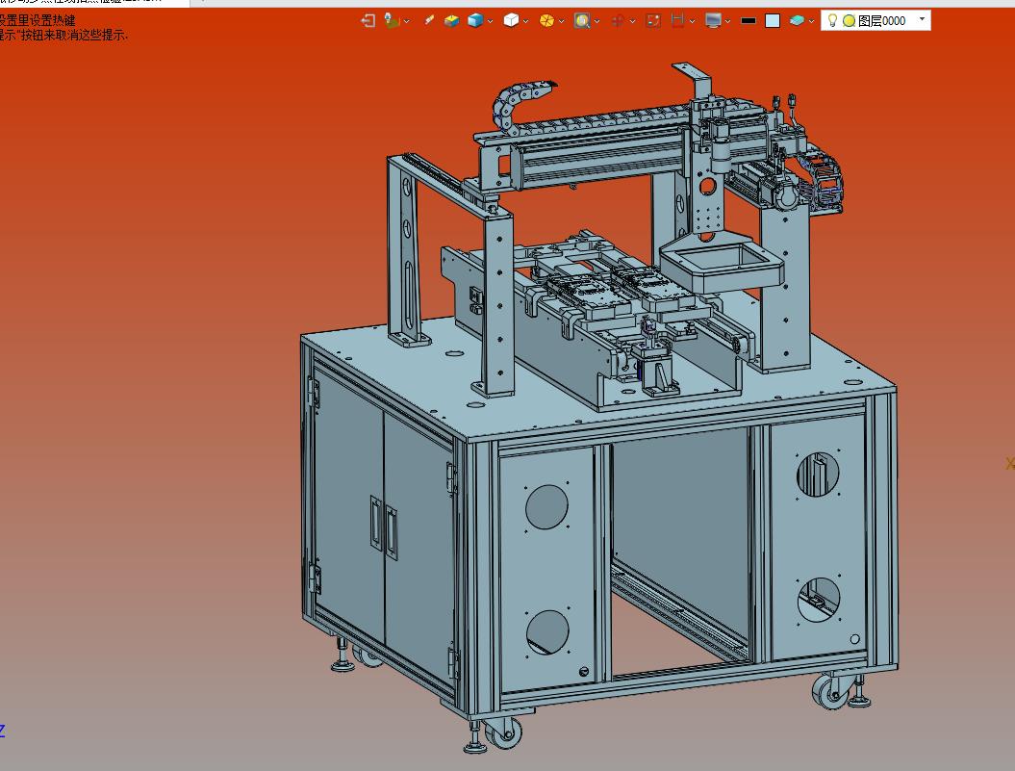Click the red framed square icon
1015x771 pixels.
[653, 21]
